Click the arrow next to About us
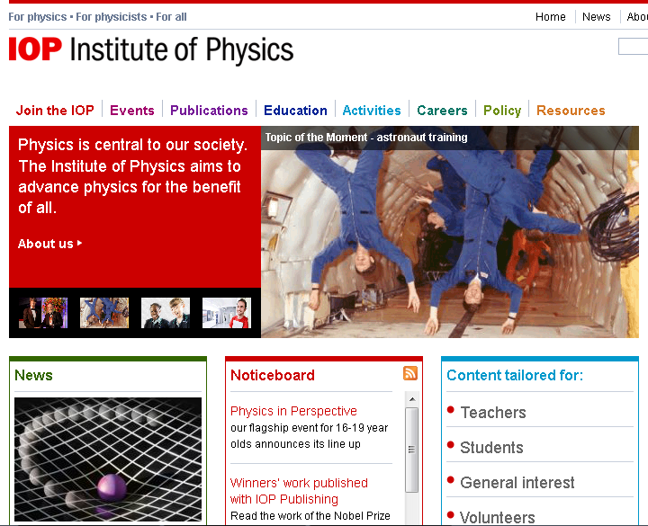 click(x=80, y=243)
